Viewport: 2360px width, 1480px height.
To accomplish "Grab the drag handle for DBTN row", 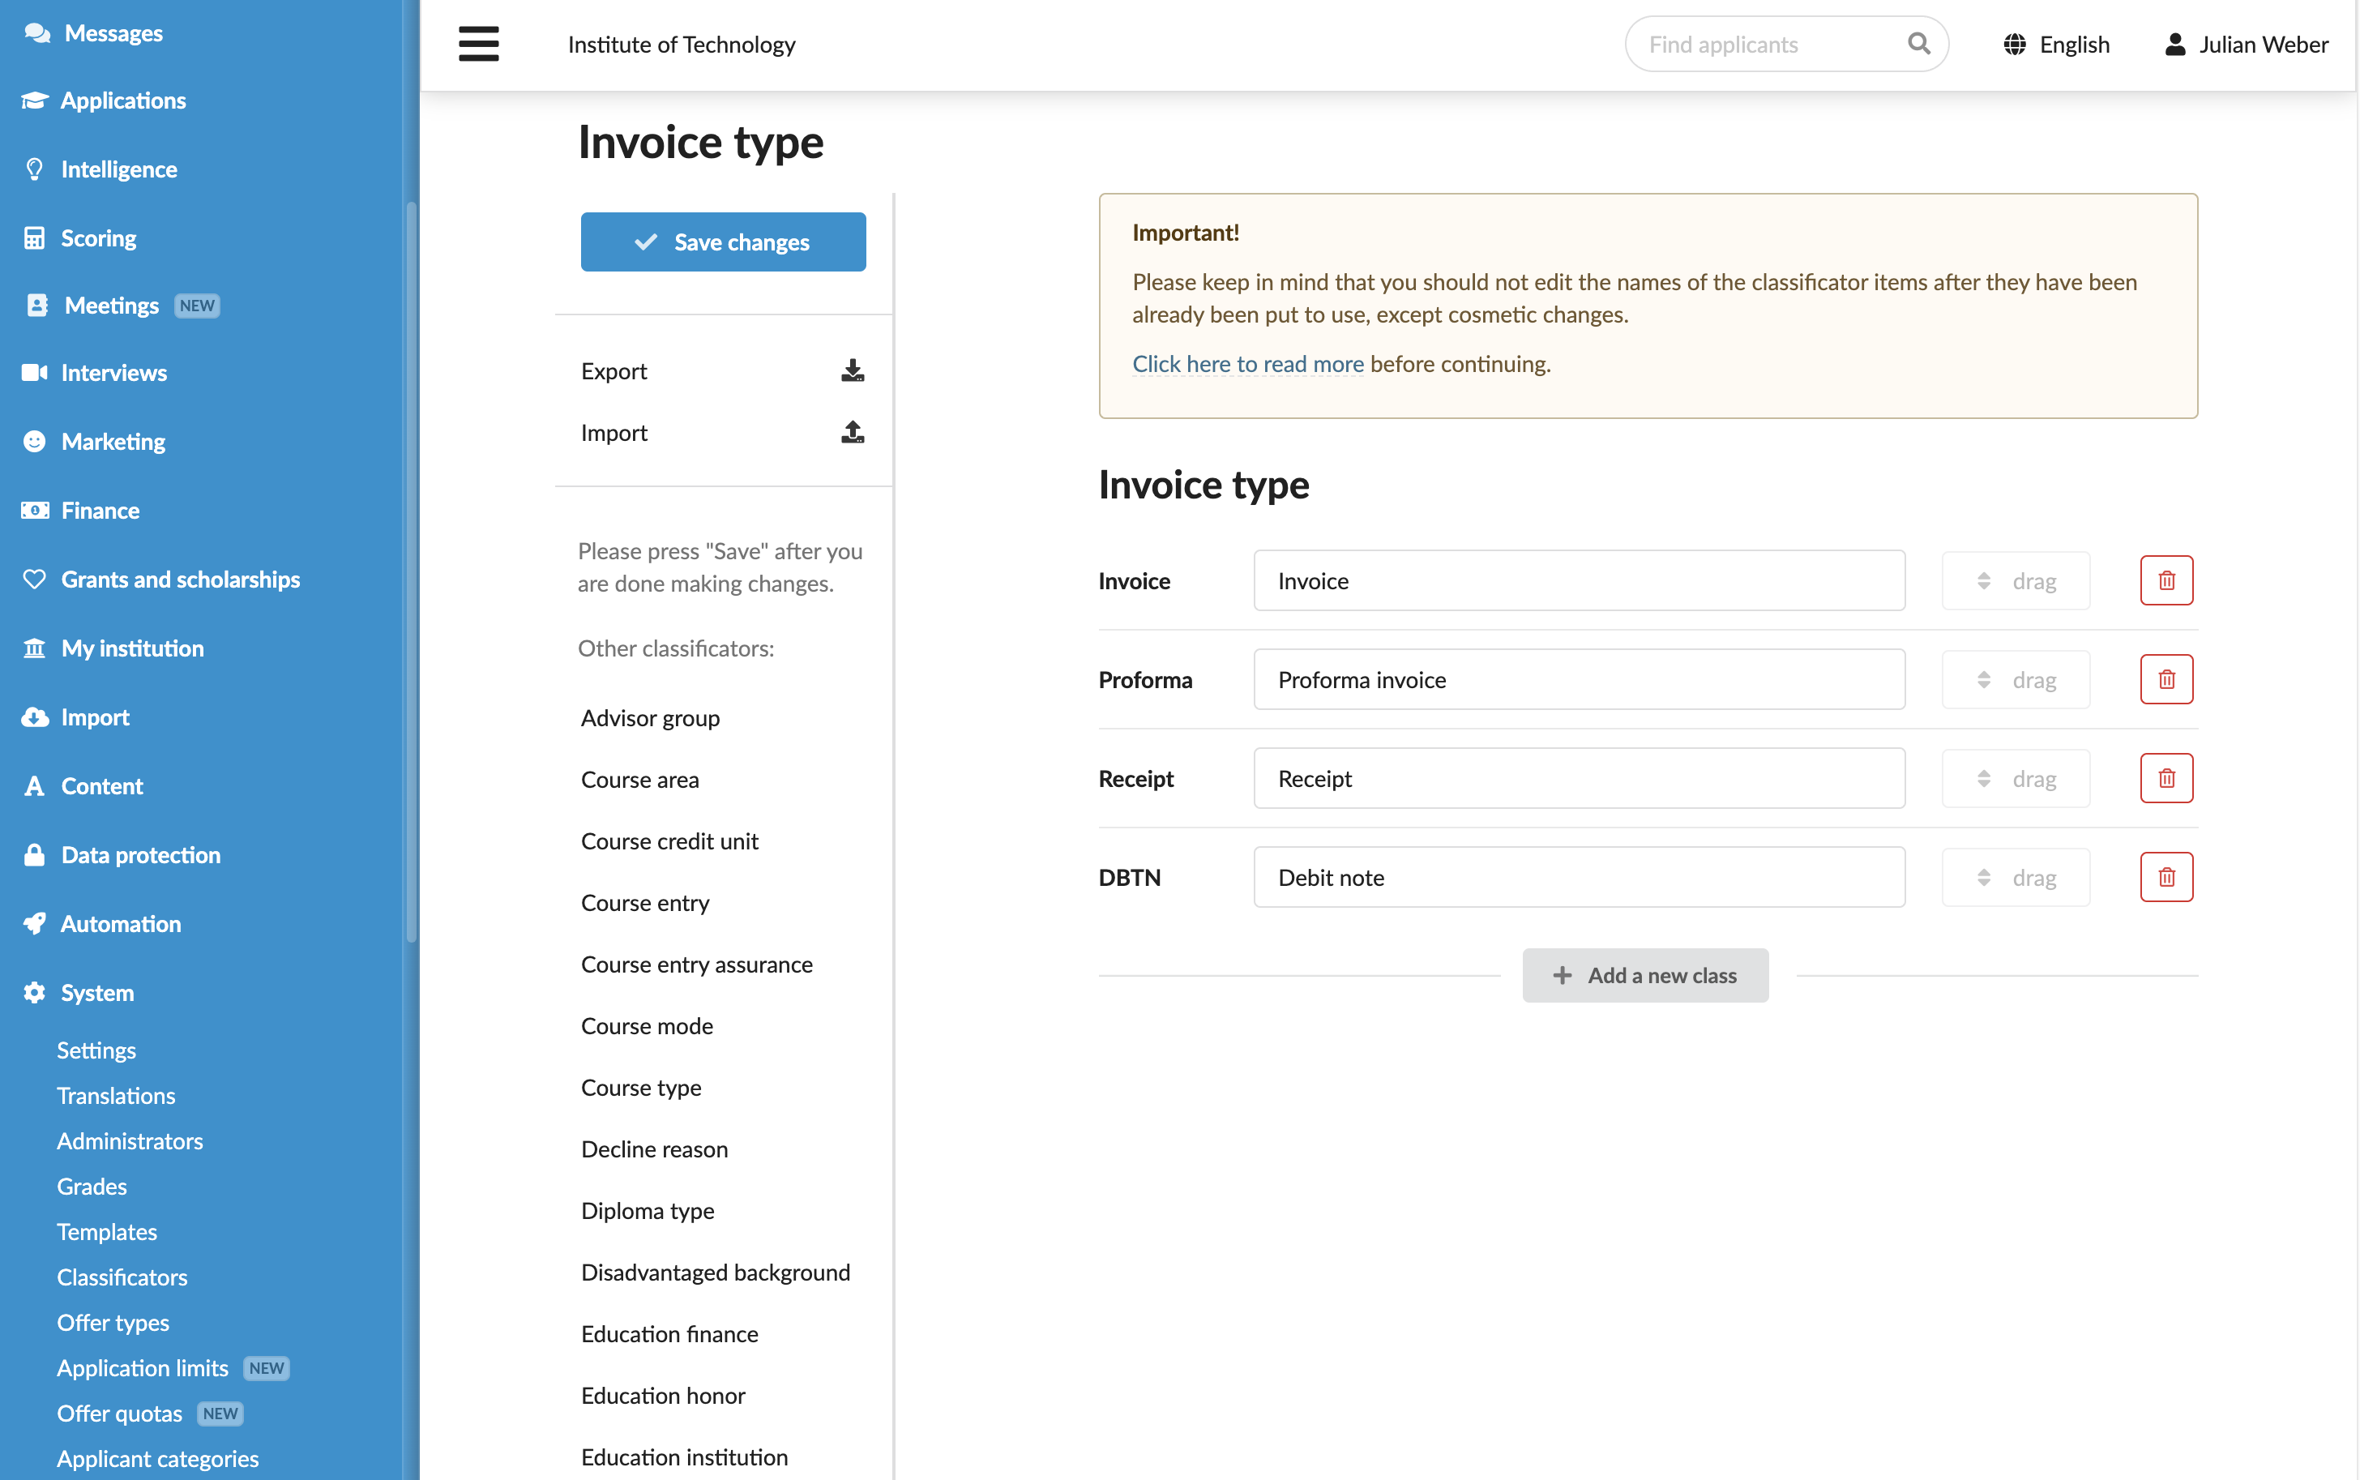I will point(2015,877).
